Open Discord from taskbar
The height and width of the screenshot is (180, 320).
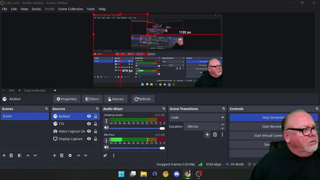(x=177, y=174)
